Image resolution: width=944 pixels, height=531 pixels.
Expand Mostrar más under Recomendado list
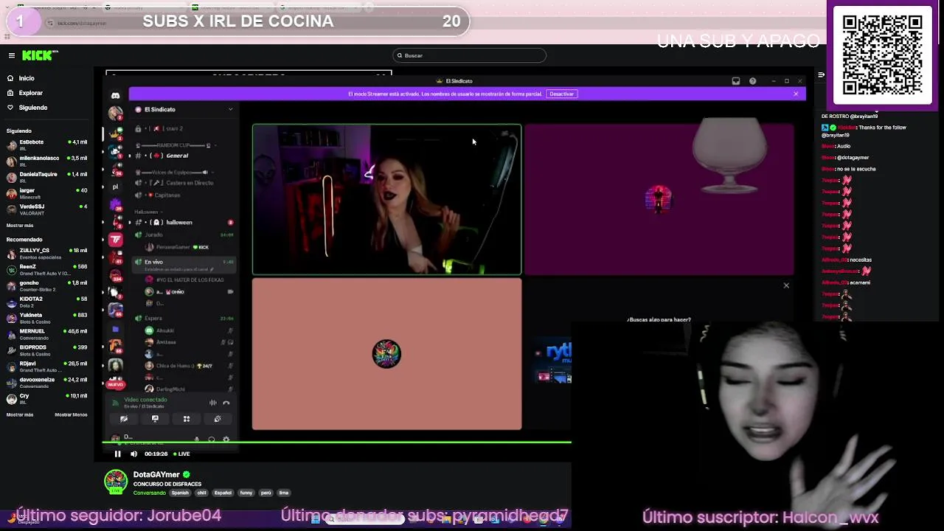click(x=20, y=414)
